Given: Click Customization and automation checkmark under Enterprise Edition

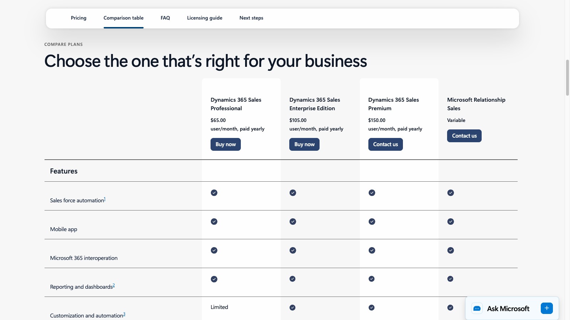Looking at the screenshot, I should [x=292, y=308].
